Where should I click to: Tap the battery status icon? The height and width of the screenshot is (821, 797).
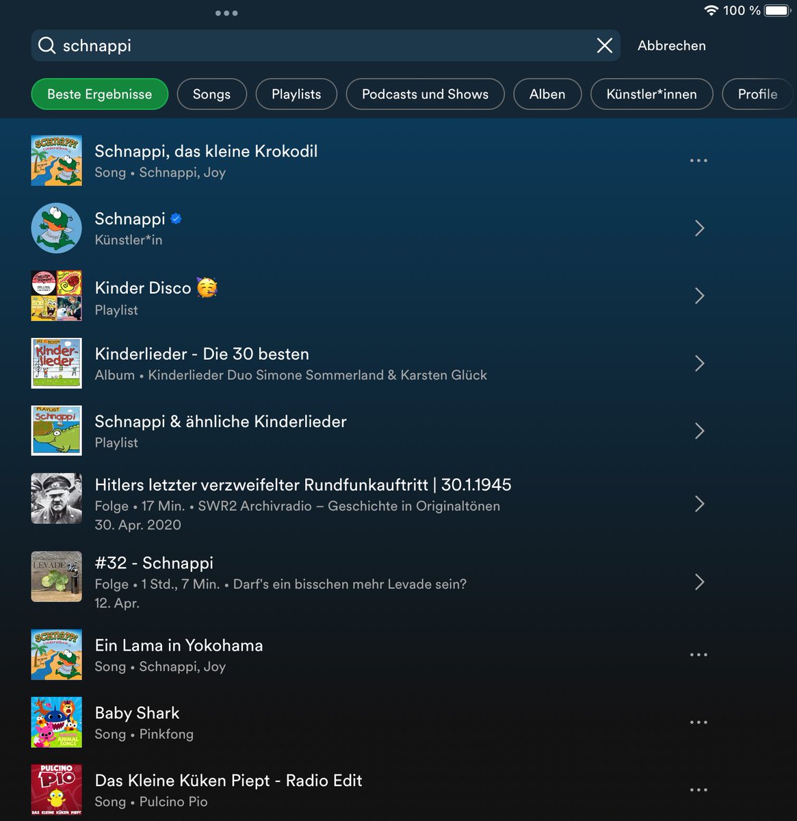[x=778, y=10]
